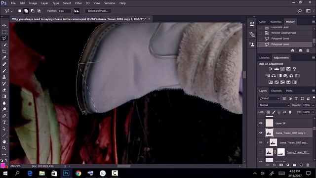316x178 pixels.
Task: Switch to the Libraries tab
Action: click(264, 58)
